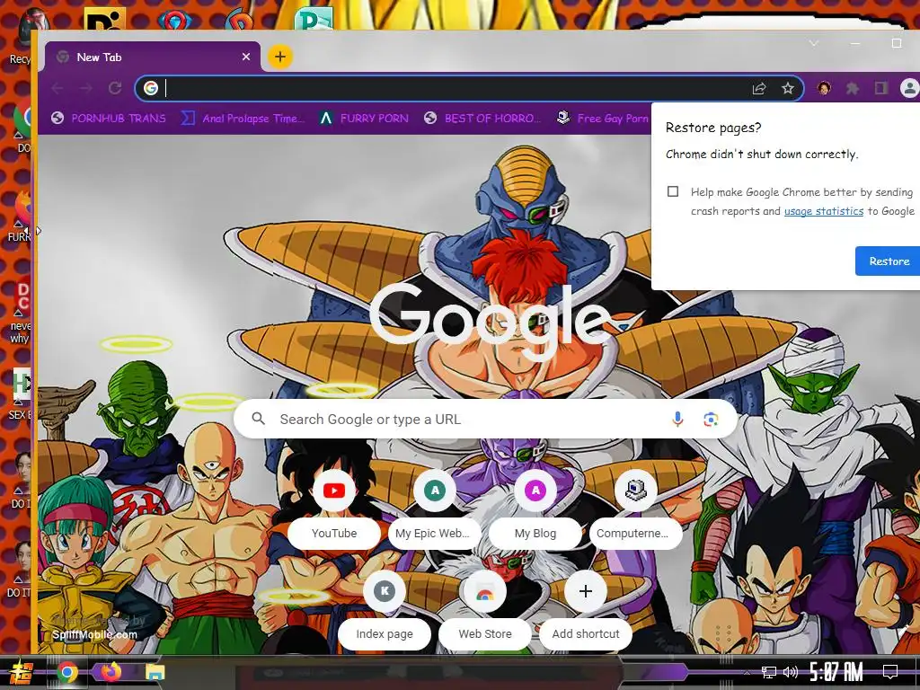Click the 5:07 AM taskbar clock

click(836, 672)
